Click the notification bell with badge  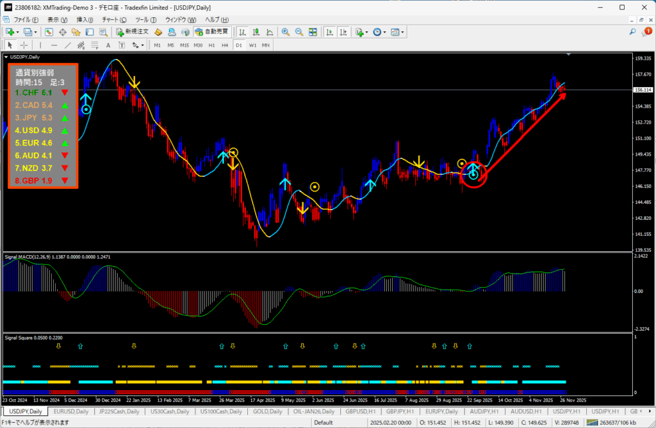[646, 31]
